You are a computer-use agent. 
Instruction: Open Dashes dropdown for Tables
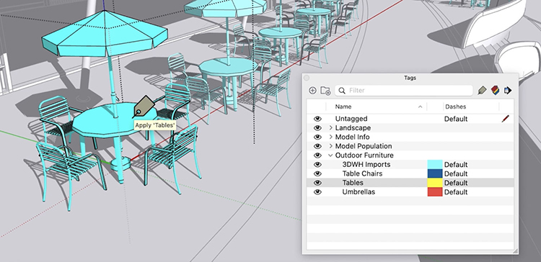456,183
